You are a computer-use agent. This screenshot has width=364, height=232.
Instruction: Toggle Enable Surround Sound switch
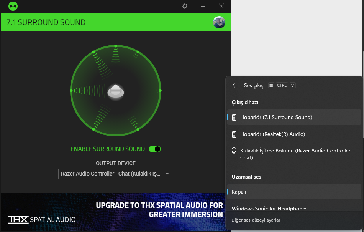pyautogui.click(x=155, y=149)
